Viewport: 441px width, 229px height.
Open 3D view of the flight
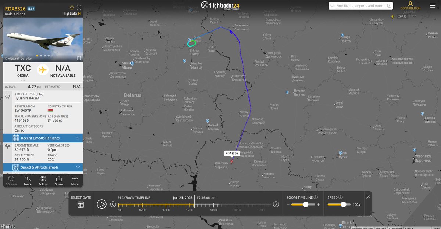tap(11, 180)
